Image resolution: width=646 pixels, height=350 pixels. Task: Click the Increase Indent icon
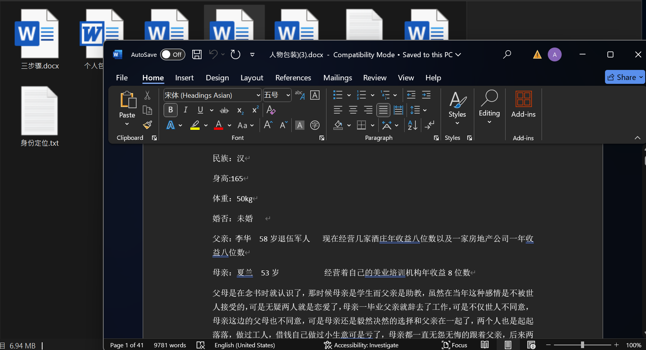[426, 95]
